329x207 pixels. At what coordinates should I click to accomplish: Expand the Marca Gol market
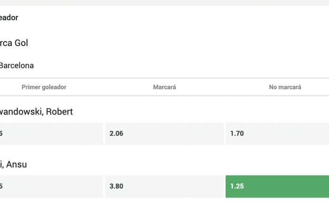pyautogui.click(x=14, y=43)
